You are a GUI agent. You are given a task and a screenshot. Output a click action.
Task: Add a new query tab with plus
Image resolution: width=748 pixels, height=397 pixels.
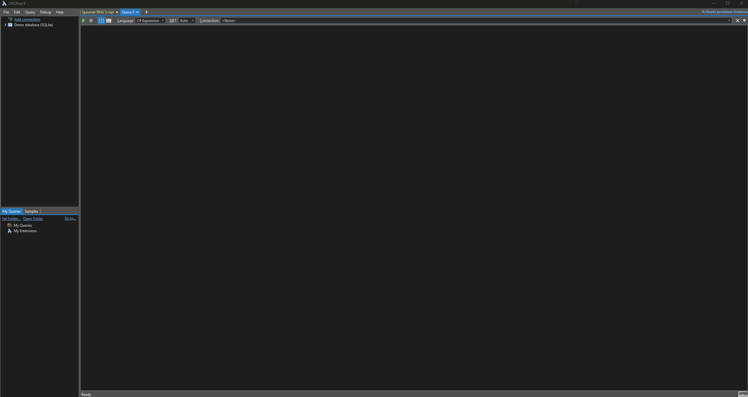146,12
